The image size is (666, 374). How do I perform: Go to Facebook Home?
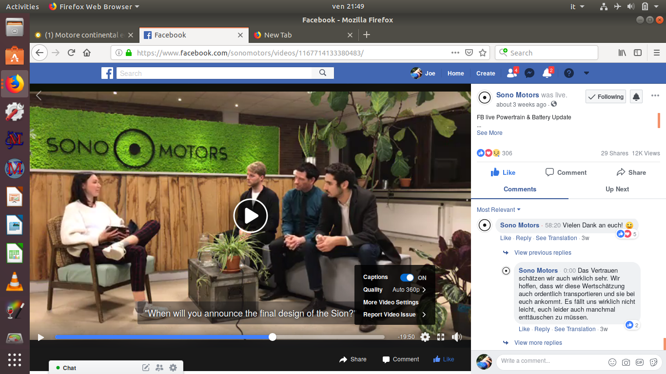tap(456, 73)
